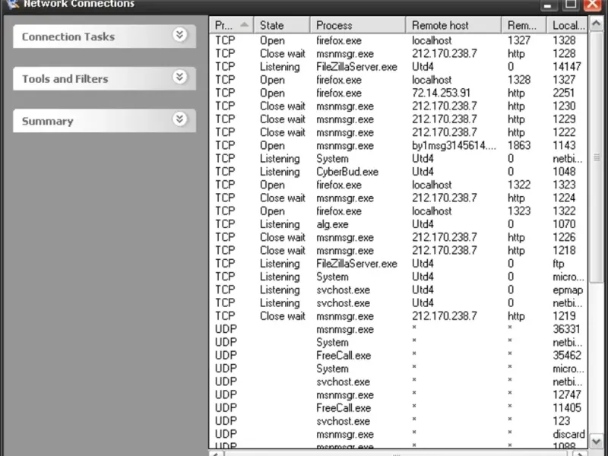The width and height of the screenshot is (608, 456).
Task: Select firefox.exe row with local port 1328
Action: (x=398, y=40)
